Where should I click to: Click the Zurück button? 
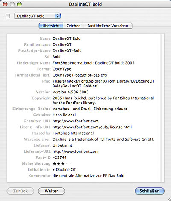pyautogui.click(x=21, y=191)
